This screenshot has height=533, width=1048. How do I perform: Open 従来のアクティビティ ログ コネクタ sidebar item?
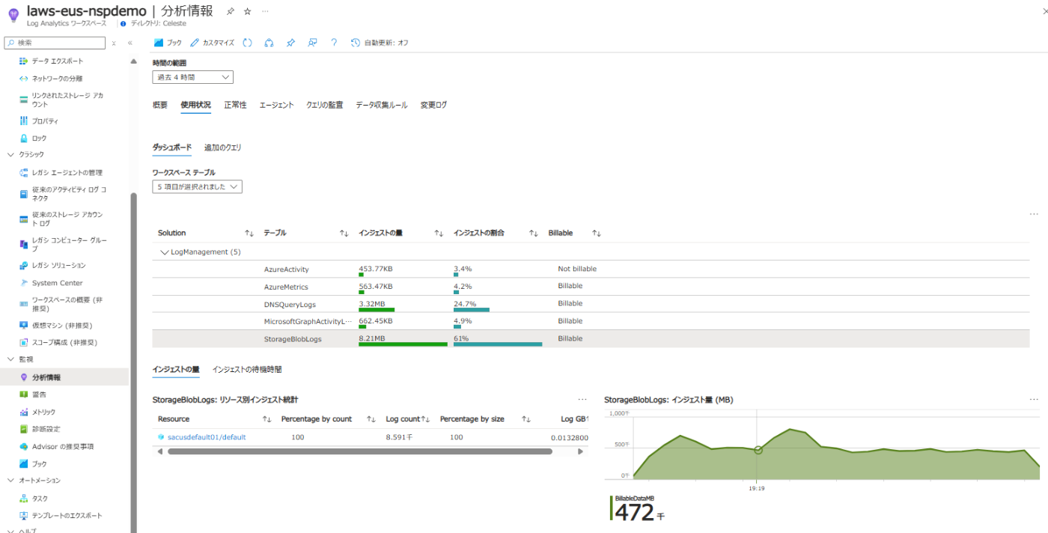(67, 193)
